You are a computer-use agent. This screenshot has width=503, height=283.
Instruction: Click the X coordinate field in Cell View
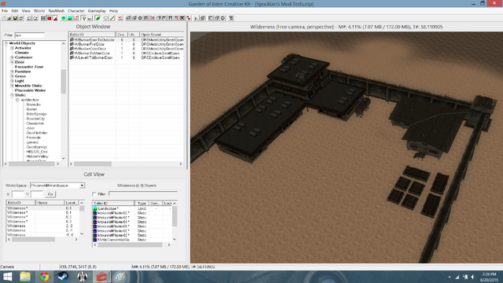point(17,194)
